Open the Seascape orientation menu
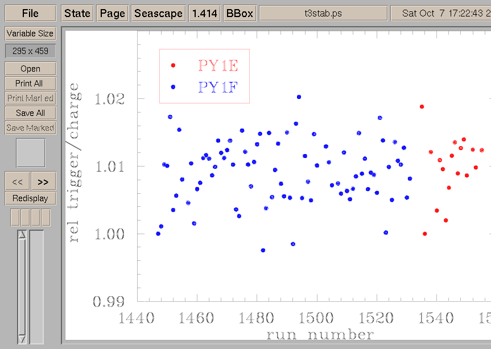This screenshot has height=349, width=491. click(158, 14)
